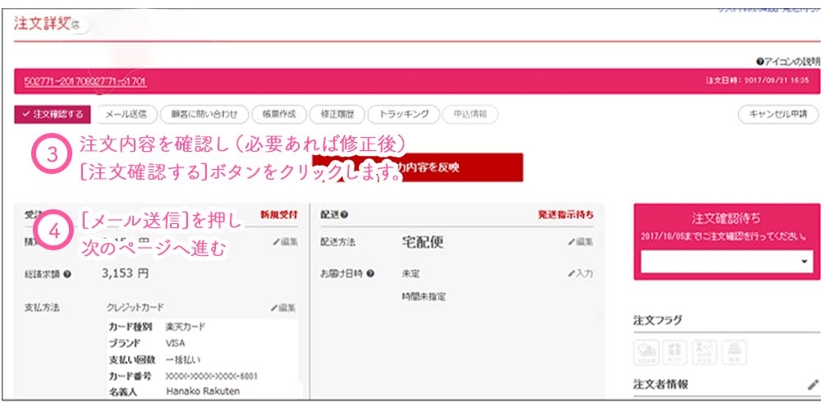Click the help icon beside お届け日時
The width and height of the screenshot is (821, 407).
coord(371,273)
